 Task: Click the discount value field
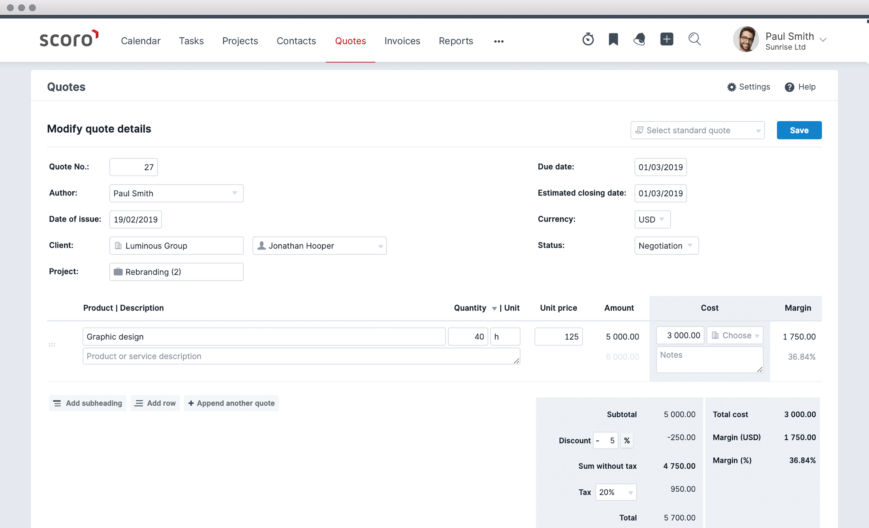coord(605,441)
